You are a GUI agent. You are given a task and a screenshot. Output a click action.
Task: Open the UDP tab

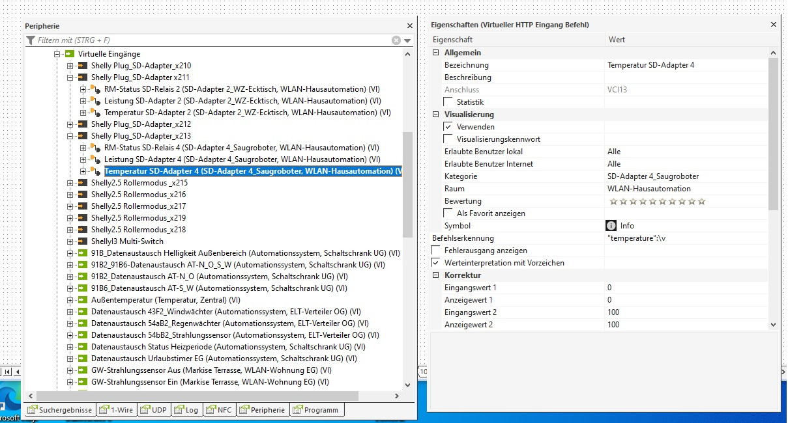[x=154, y=410]
